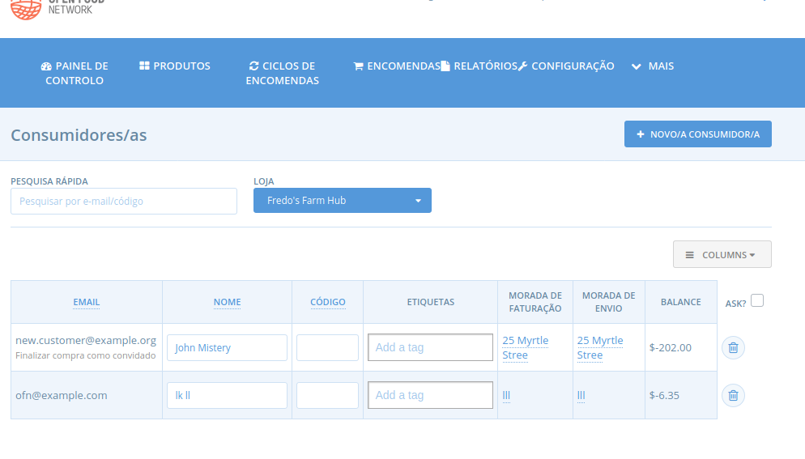805x459 pixels.
Task: Click the Consumidores/as page heading
Action: [x=79, y=135]
